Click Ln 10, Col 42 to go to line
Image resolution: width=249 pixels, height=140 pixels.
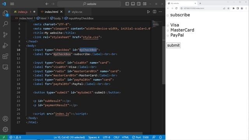[x=69, y=137]
